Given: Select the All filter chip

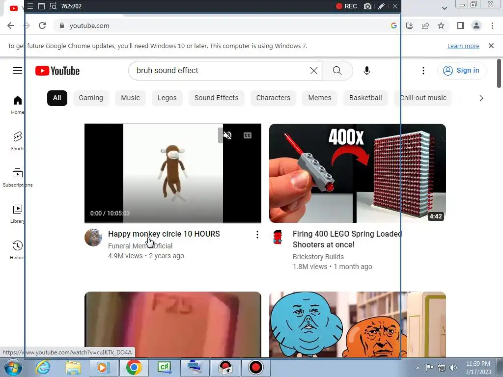Looking at the screenshot, I should [57, 98].
